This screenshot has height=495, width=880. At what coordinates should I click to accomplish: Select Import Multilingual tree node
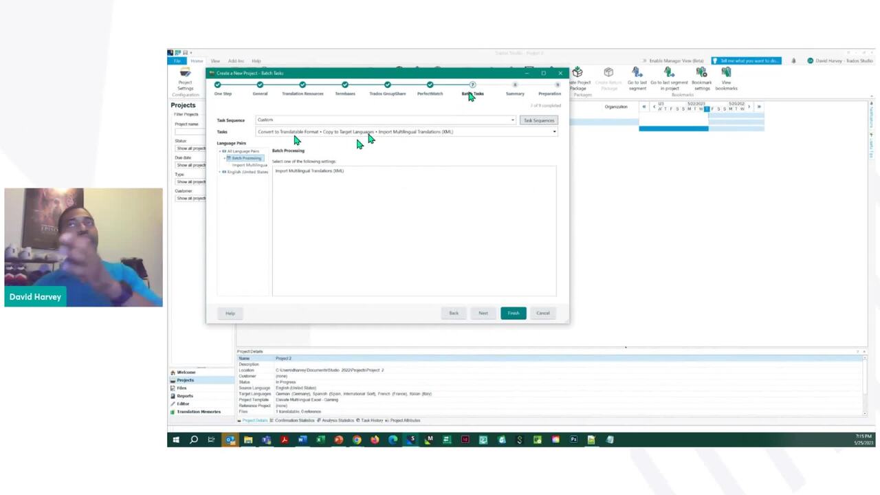click(x=250, y=165)
